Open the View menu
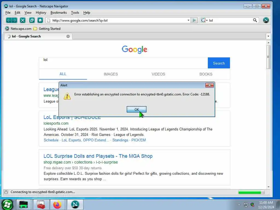The image size is (280, 210). (28, 13)
